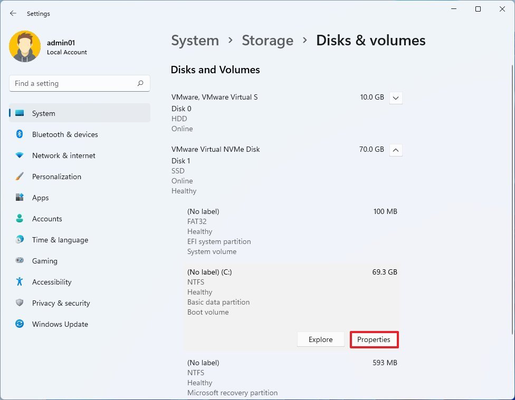The image size is (515, 400).
Task: Click Explore to open drive C:
Action: [320, 339]
